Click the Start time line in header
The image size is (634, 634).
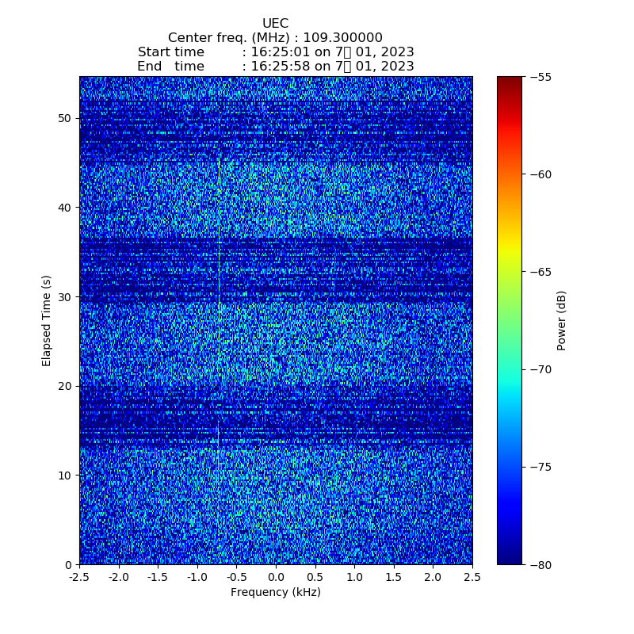coord(275,52)
